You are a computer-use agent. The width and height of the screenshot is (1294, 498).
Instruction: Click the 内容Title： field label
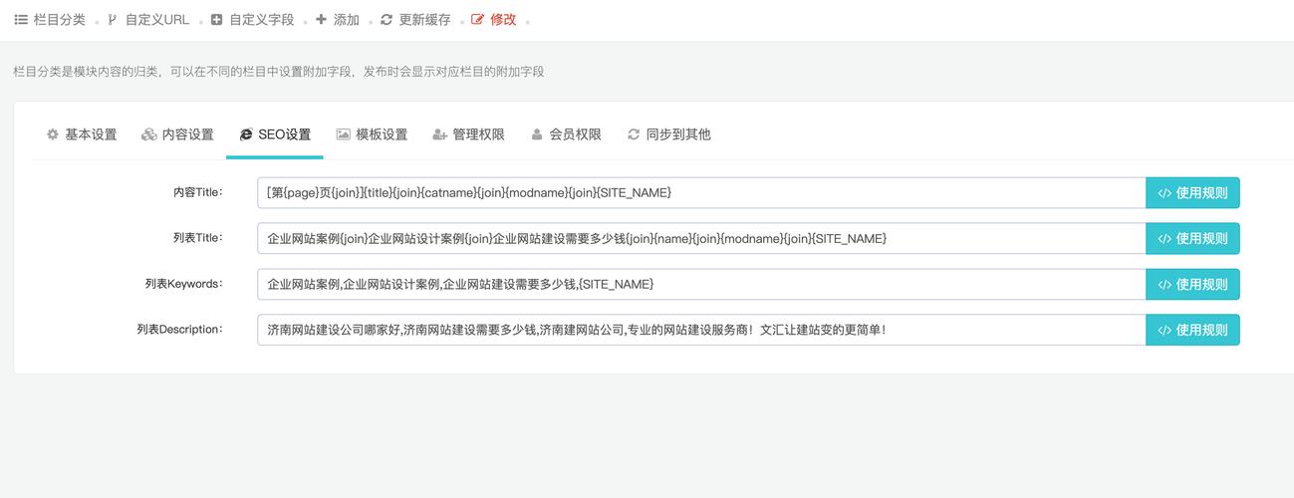tap(198, 192)
